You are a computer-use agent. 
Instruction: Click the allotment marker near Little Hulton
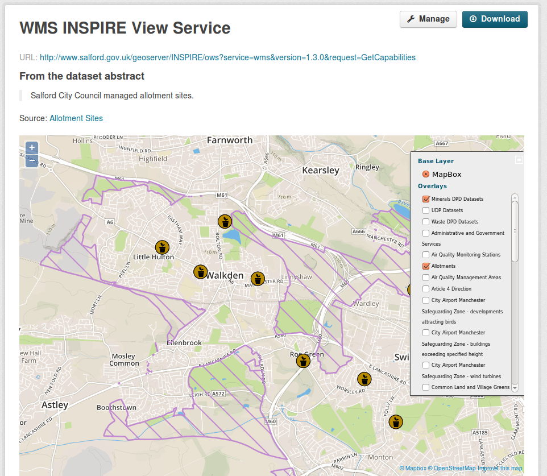[163, 247]
